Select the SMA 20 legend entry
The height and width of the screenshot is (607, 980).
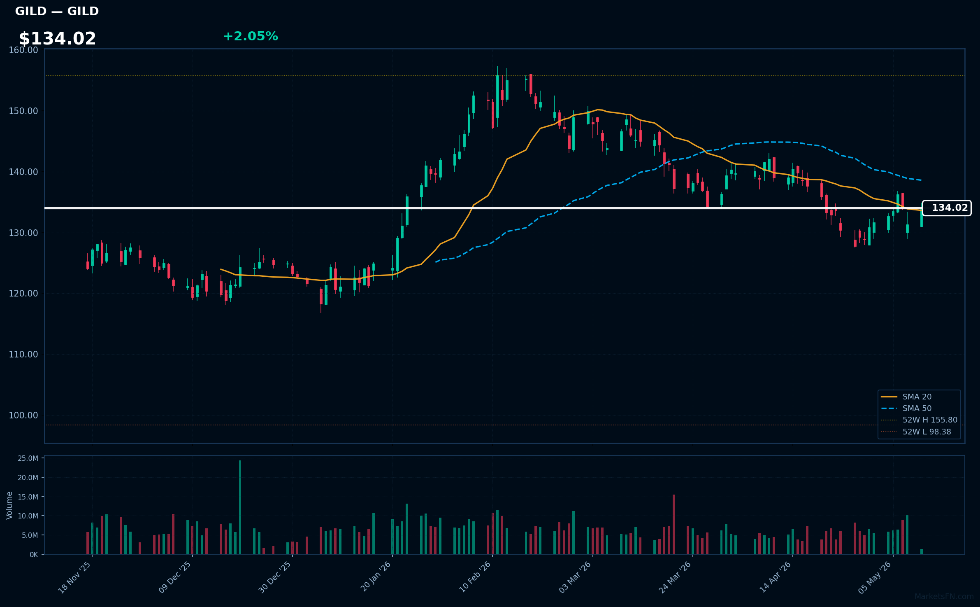coord(919,397)
